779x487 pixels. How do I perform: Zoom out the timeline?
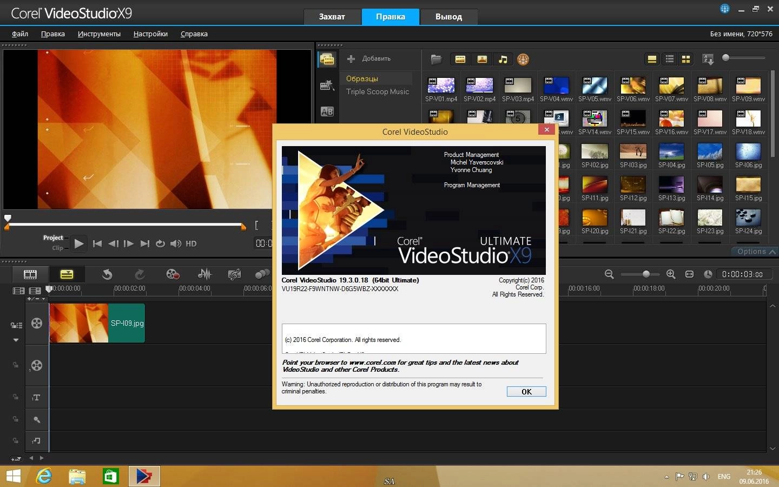point(609,274)
